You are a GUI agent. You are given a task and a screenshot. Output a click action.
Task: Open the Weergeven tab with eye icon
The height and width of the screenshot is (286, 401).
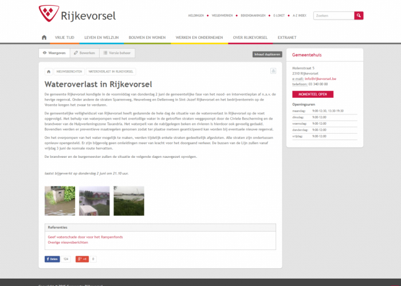(54, 53)
